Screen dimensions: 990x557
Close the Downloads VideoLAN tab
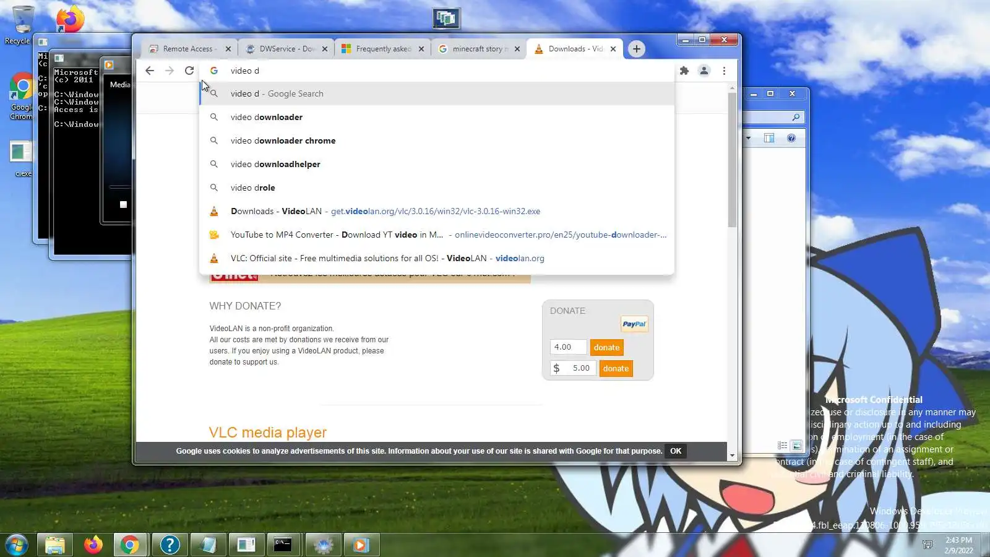613,49
